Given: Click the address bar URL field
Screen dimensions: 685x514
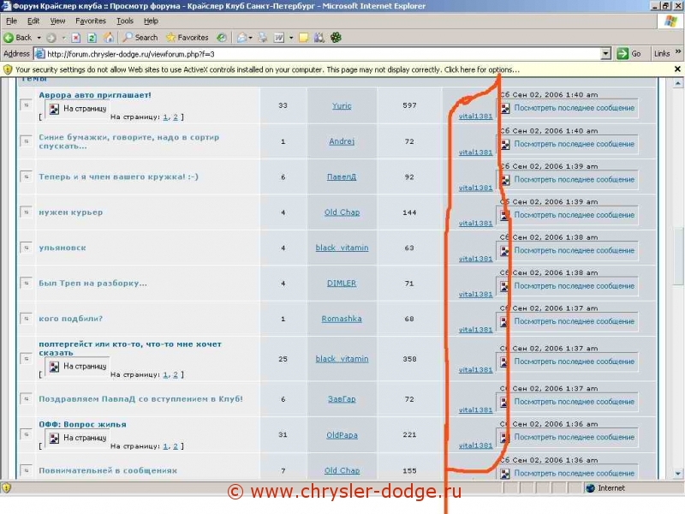Looking at the screenshot, I should point(323,54).
